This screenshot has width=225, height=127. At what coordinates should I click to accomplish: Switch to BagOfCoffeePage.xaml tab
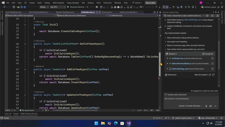point(65,12)
